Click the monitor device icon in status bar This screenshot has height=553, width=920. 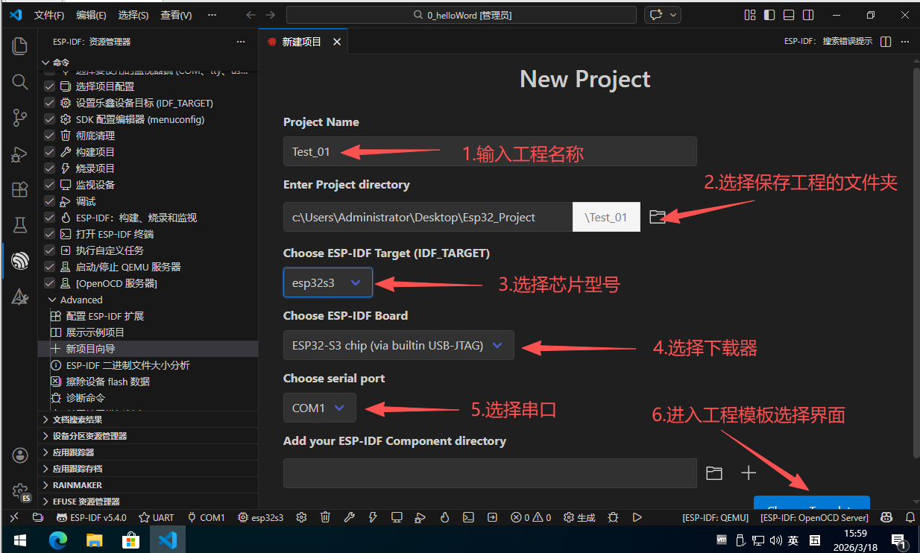coord(397,517)
